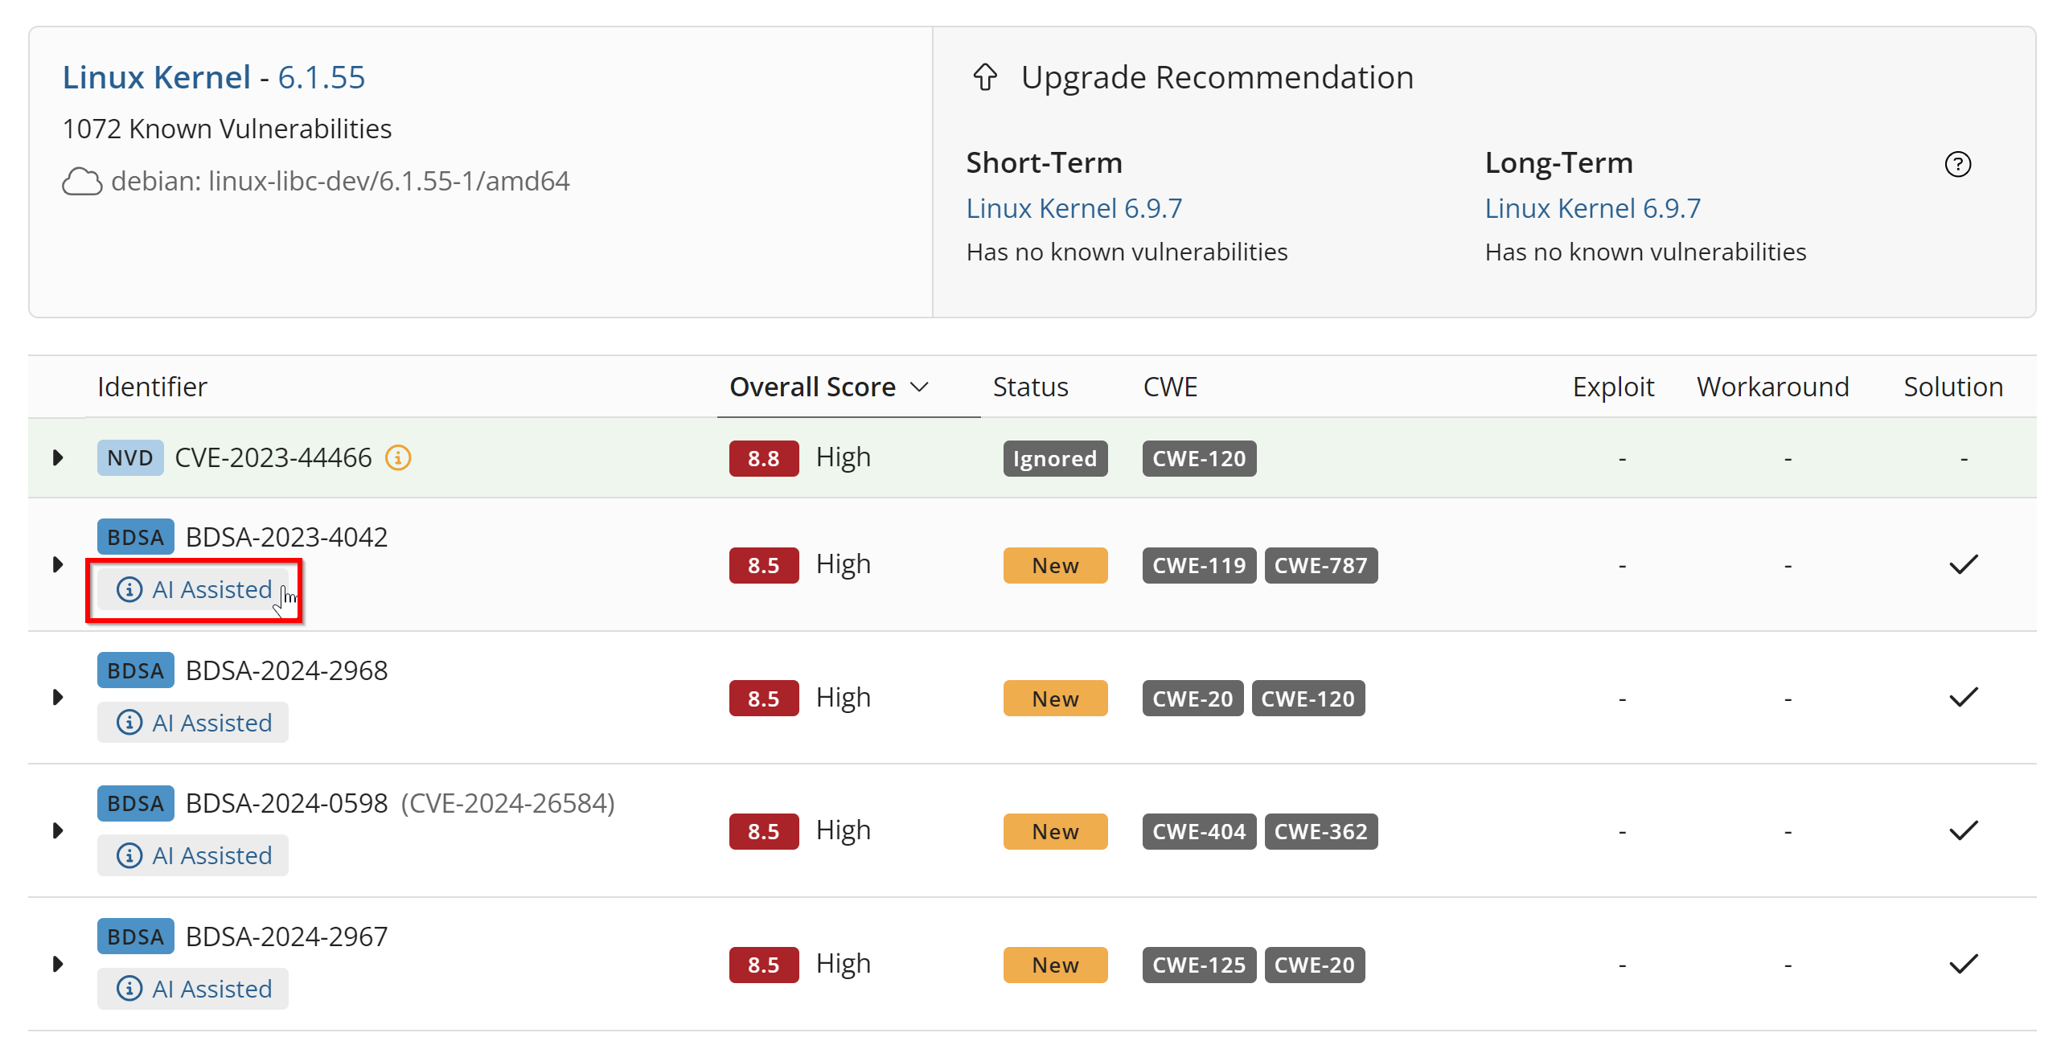This screenshot has height=1041, width=2065.
Task: Click the AI Assisted info icon under BDSA-2024-2967
Action: (x=129, y=989)
